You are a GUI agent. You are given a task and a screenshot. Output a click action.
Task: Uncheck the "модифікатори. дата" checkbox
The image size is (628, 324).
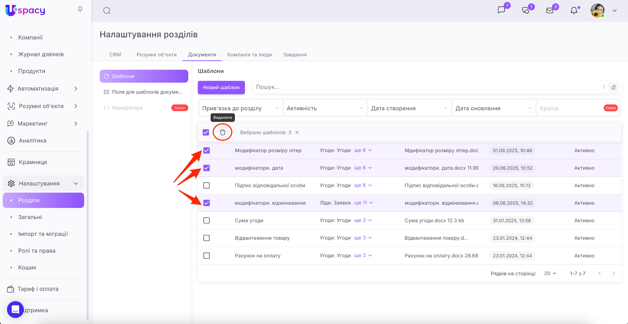pos(207,168)
